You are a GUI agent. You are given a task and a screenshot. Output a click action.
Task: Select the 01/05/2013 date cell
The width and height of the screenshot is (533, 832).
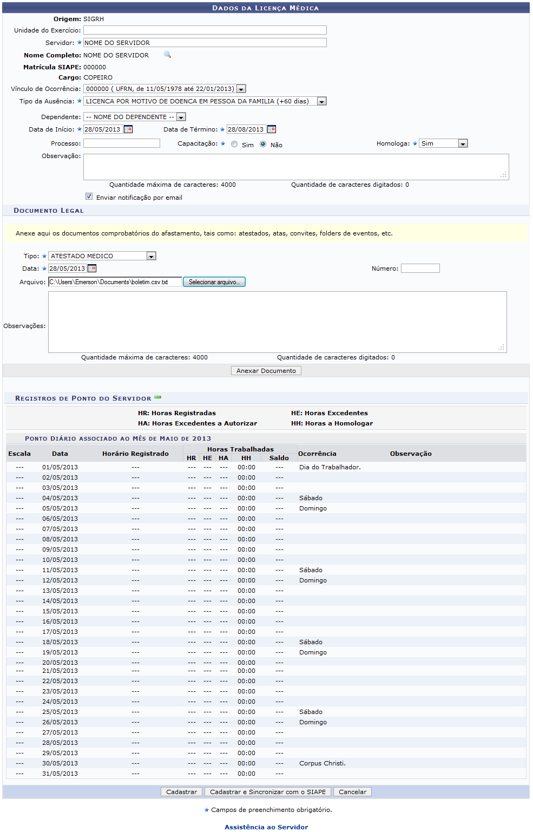point(60,467)
